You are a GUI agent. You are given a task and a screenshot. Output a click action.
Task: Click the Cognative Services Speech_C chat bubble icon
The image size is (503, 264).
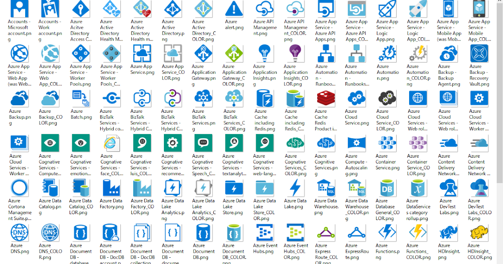pos(203,143)
